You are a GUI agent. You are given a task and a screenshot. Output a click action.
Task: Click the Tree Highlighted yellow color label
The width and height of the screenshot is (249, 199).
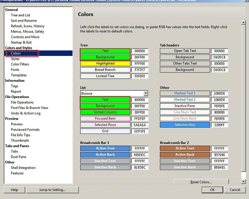point(105,63)
